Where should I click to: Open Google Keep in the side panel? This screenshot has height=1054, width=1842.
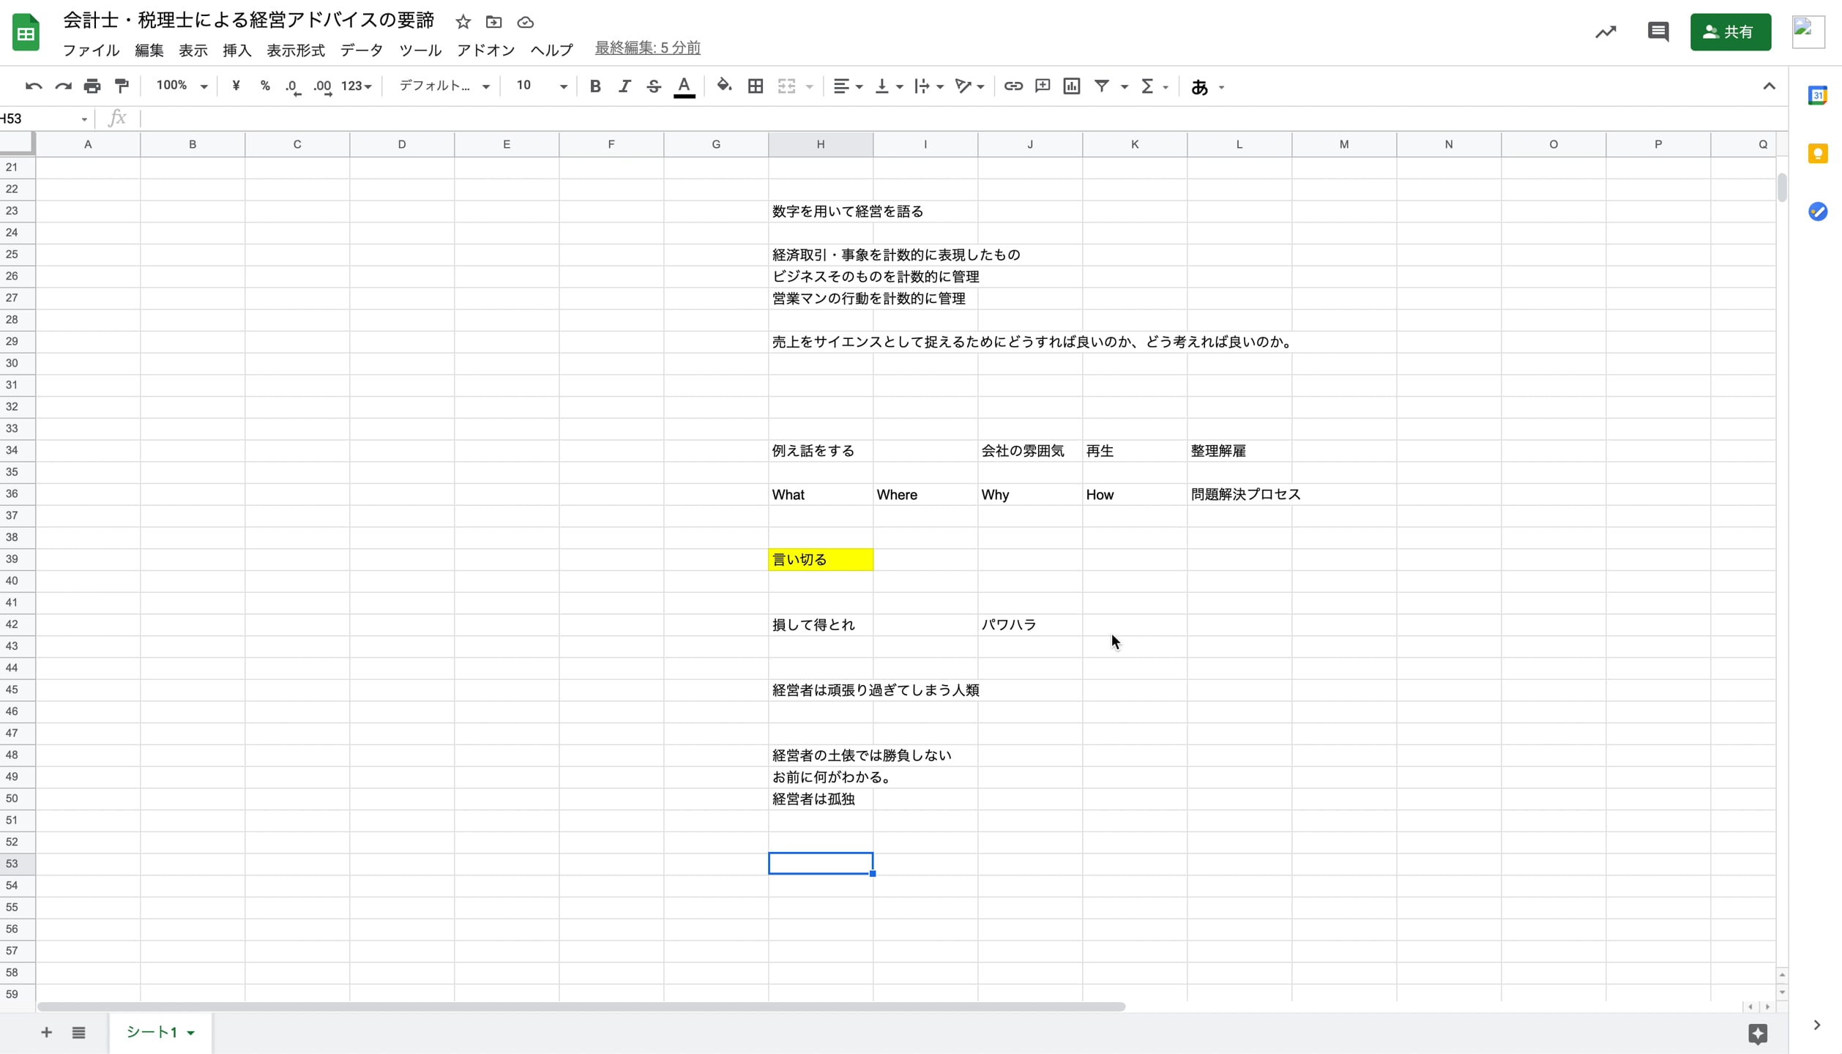(1819, 153)
